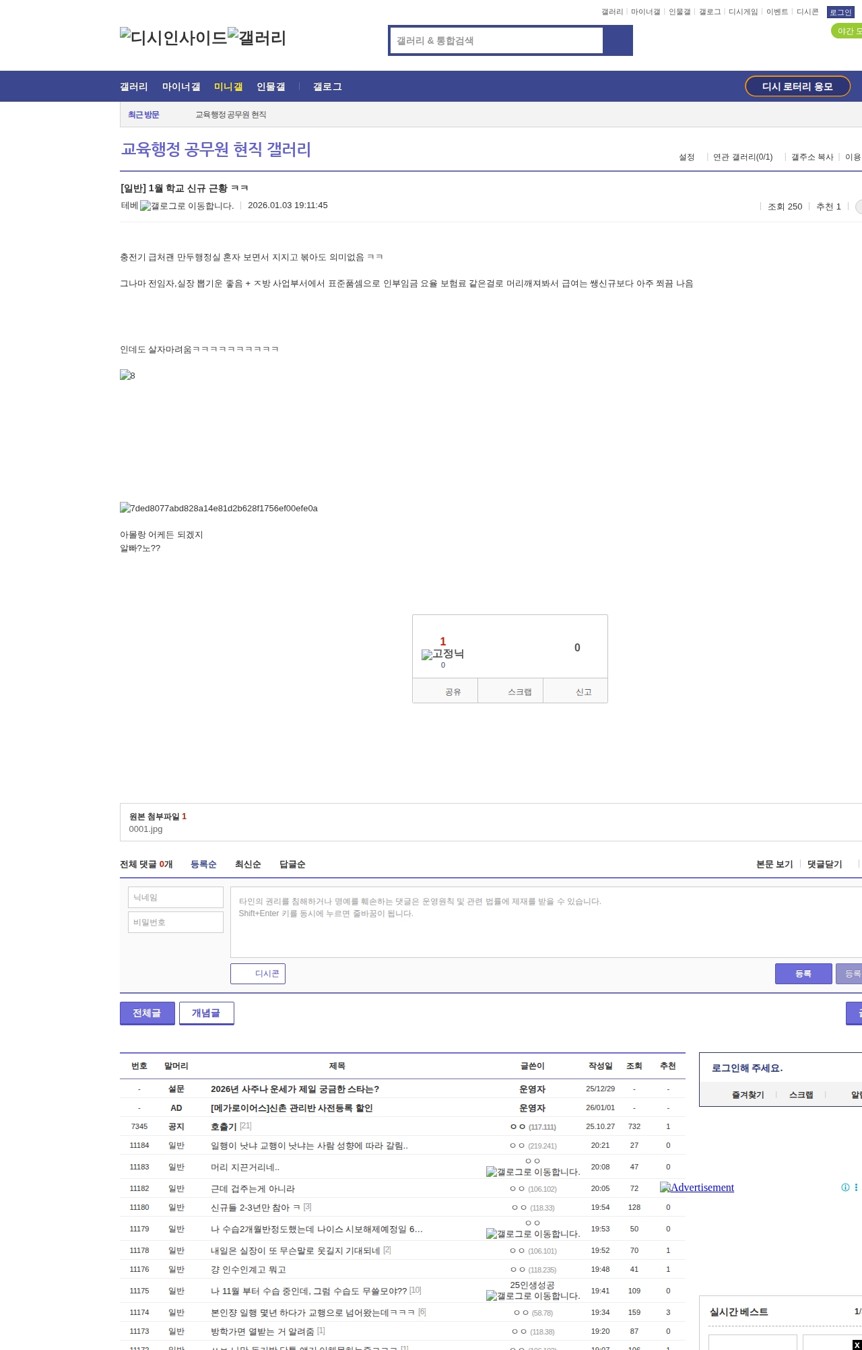Open the recently visited 교육행정 공무원 현직 link
Screen dimensions: 862x1350
(x=231, y=115)
